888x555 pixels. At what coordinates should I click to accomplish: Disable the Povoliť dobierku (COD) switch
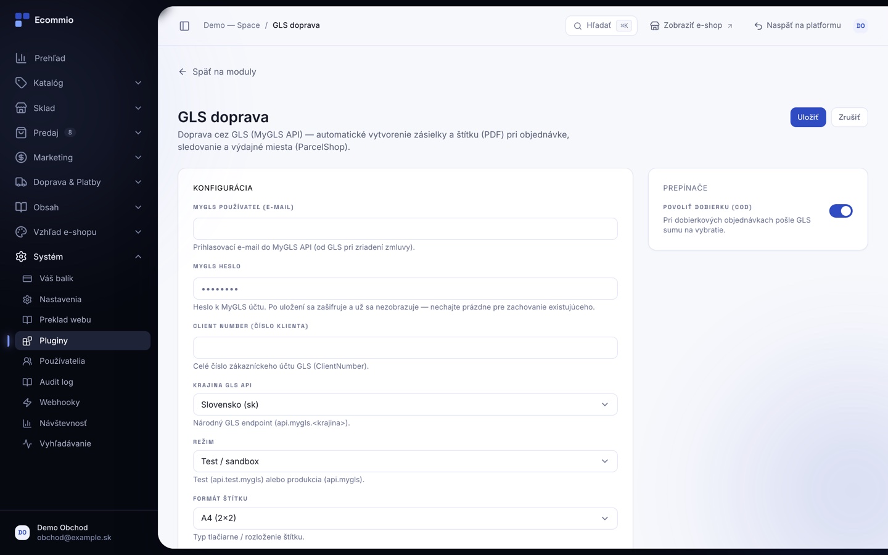(x=841, y=211)
